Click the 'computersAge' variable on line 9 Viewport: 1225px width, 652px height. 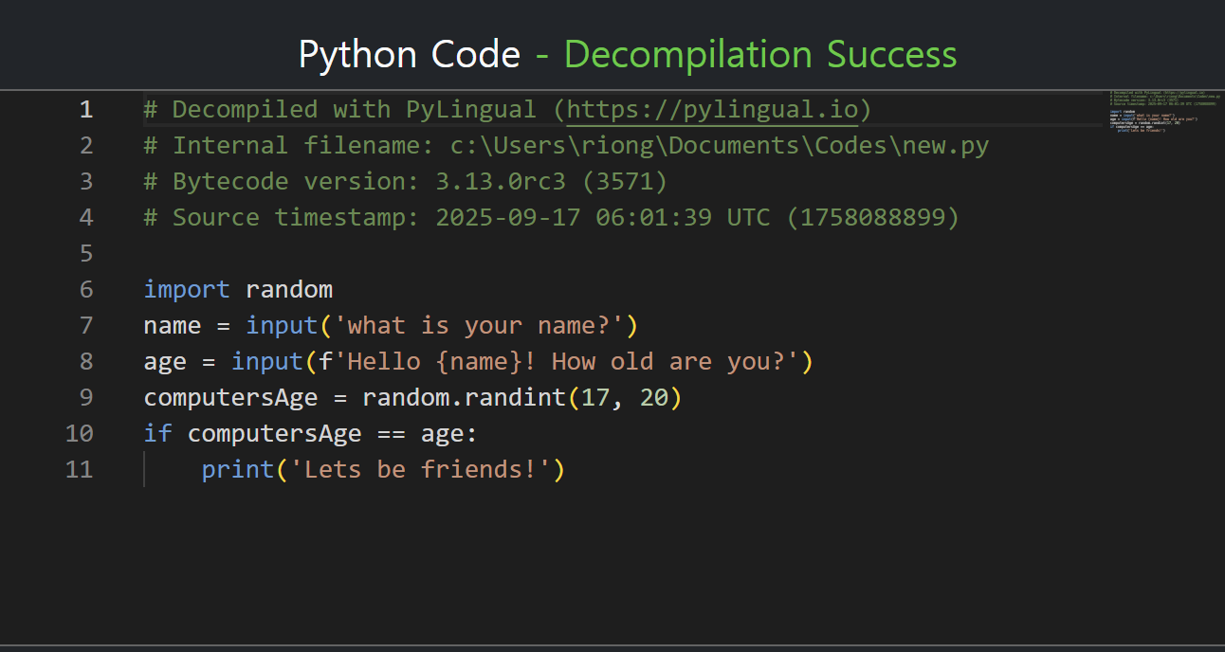[230, 398]
